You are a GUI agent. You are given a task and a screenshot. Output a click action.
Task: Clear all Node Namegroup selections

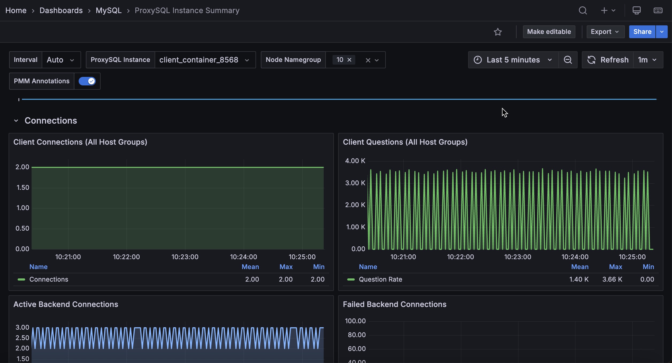(x=368, y=60)
